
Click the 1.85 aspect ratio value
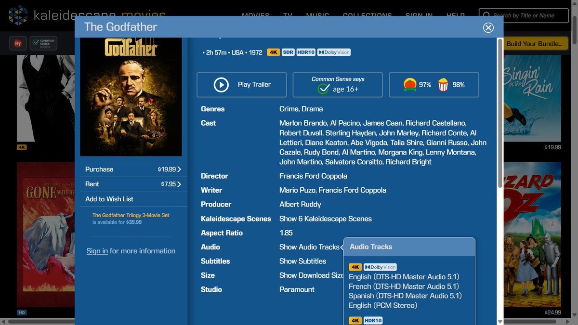click(x=286, y=233)
